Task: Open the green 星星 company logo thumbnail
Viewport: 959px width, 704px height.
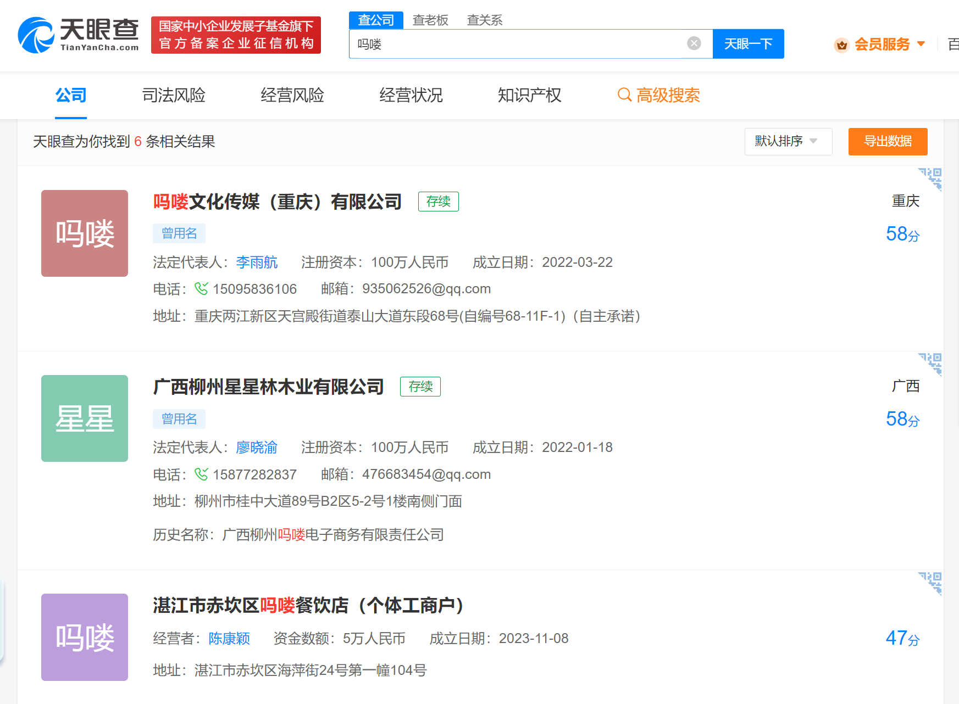Action: pos(85,418)
